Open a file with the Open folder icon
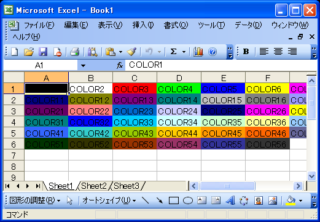The image size is (320, 222). pyautogui.click(x=29, y=52)
